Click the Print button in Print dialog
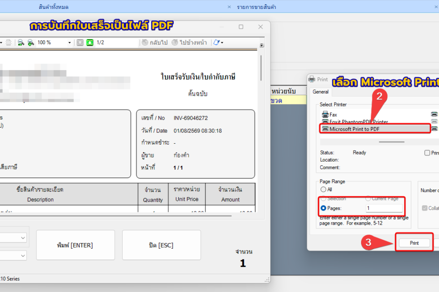 tap(414, 243)
